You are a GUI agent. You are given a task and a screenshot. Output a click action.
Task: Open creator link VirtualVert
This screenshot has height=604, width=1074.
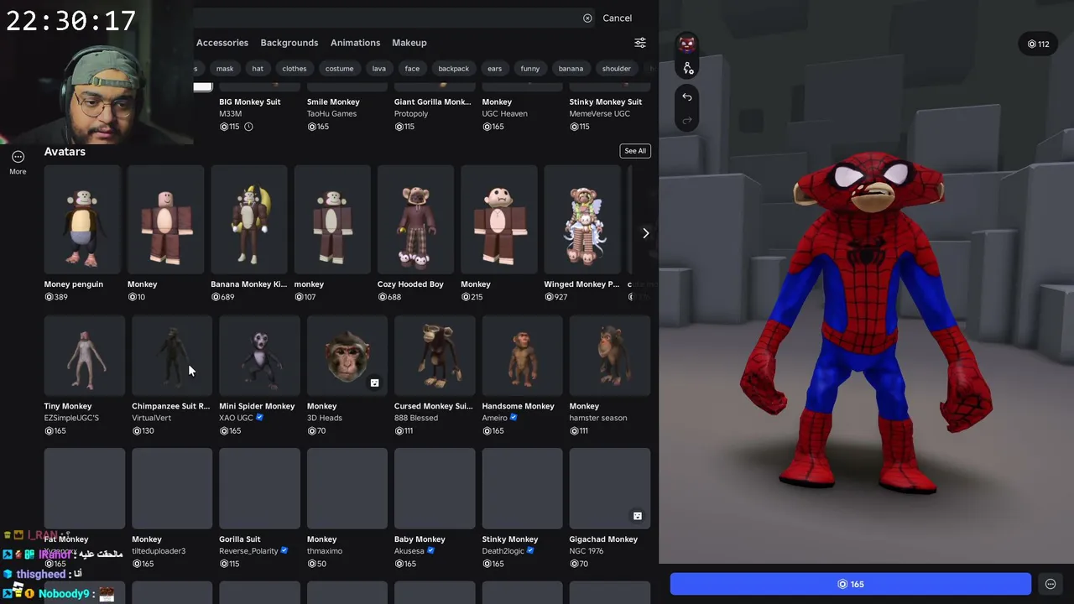point(151,418)
